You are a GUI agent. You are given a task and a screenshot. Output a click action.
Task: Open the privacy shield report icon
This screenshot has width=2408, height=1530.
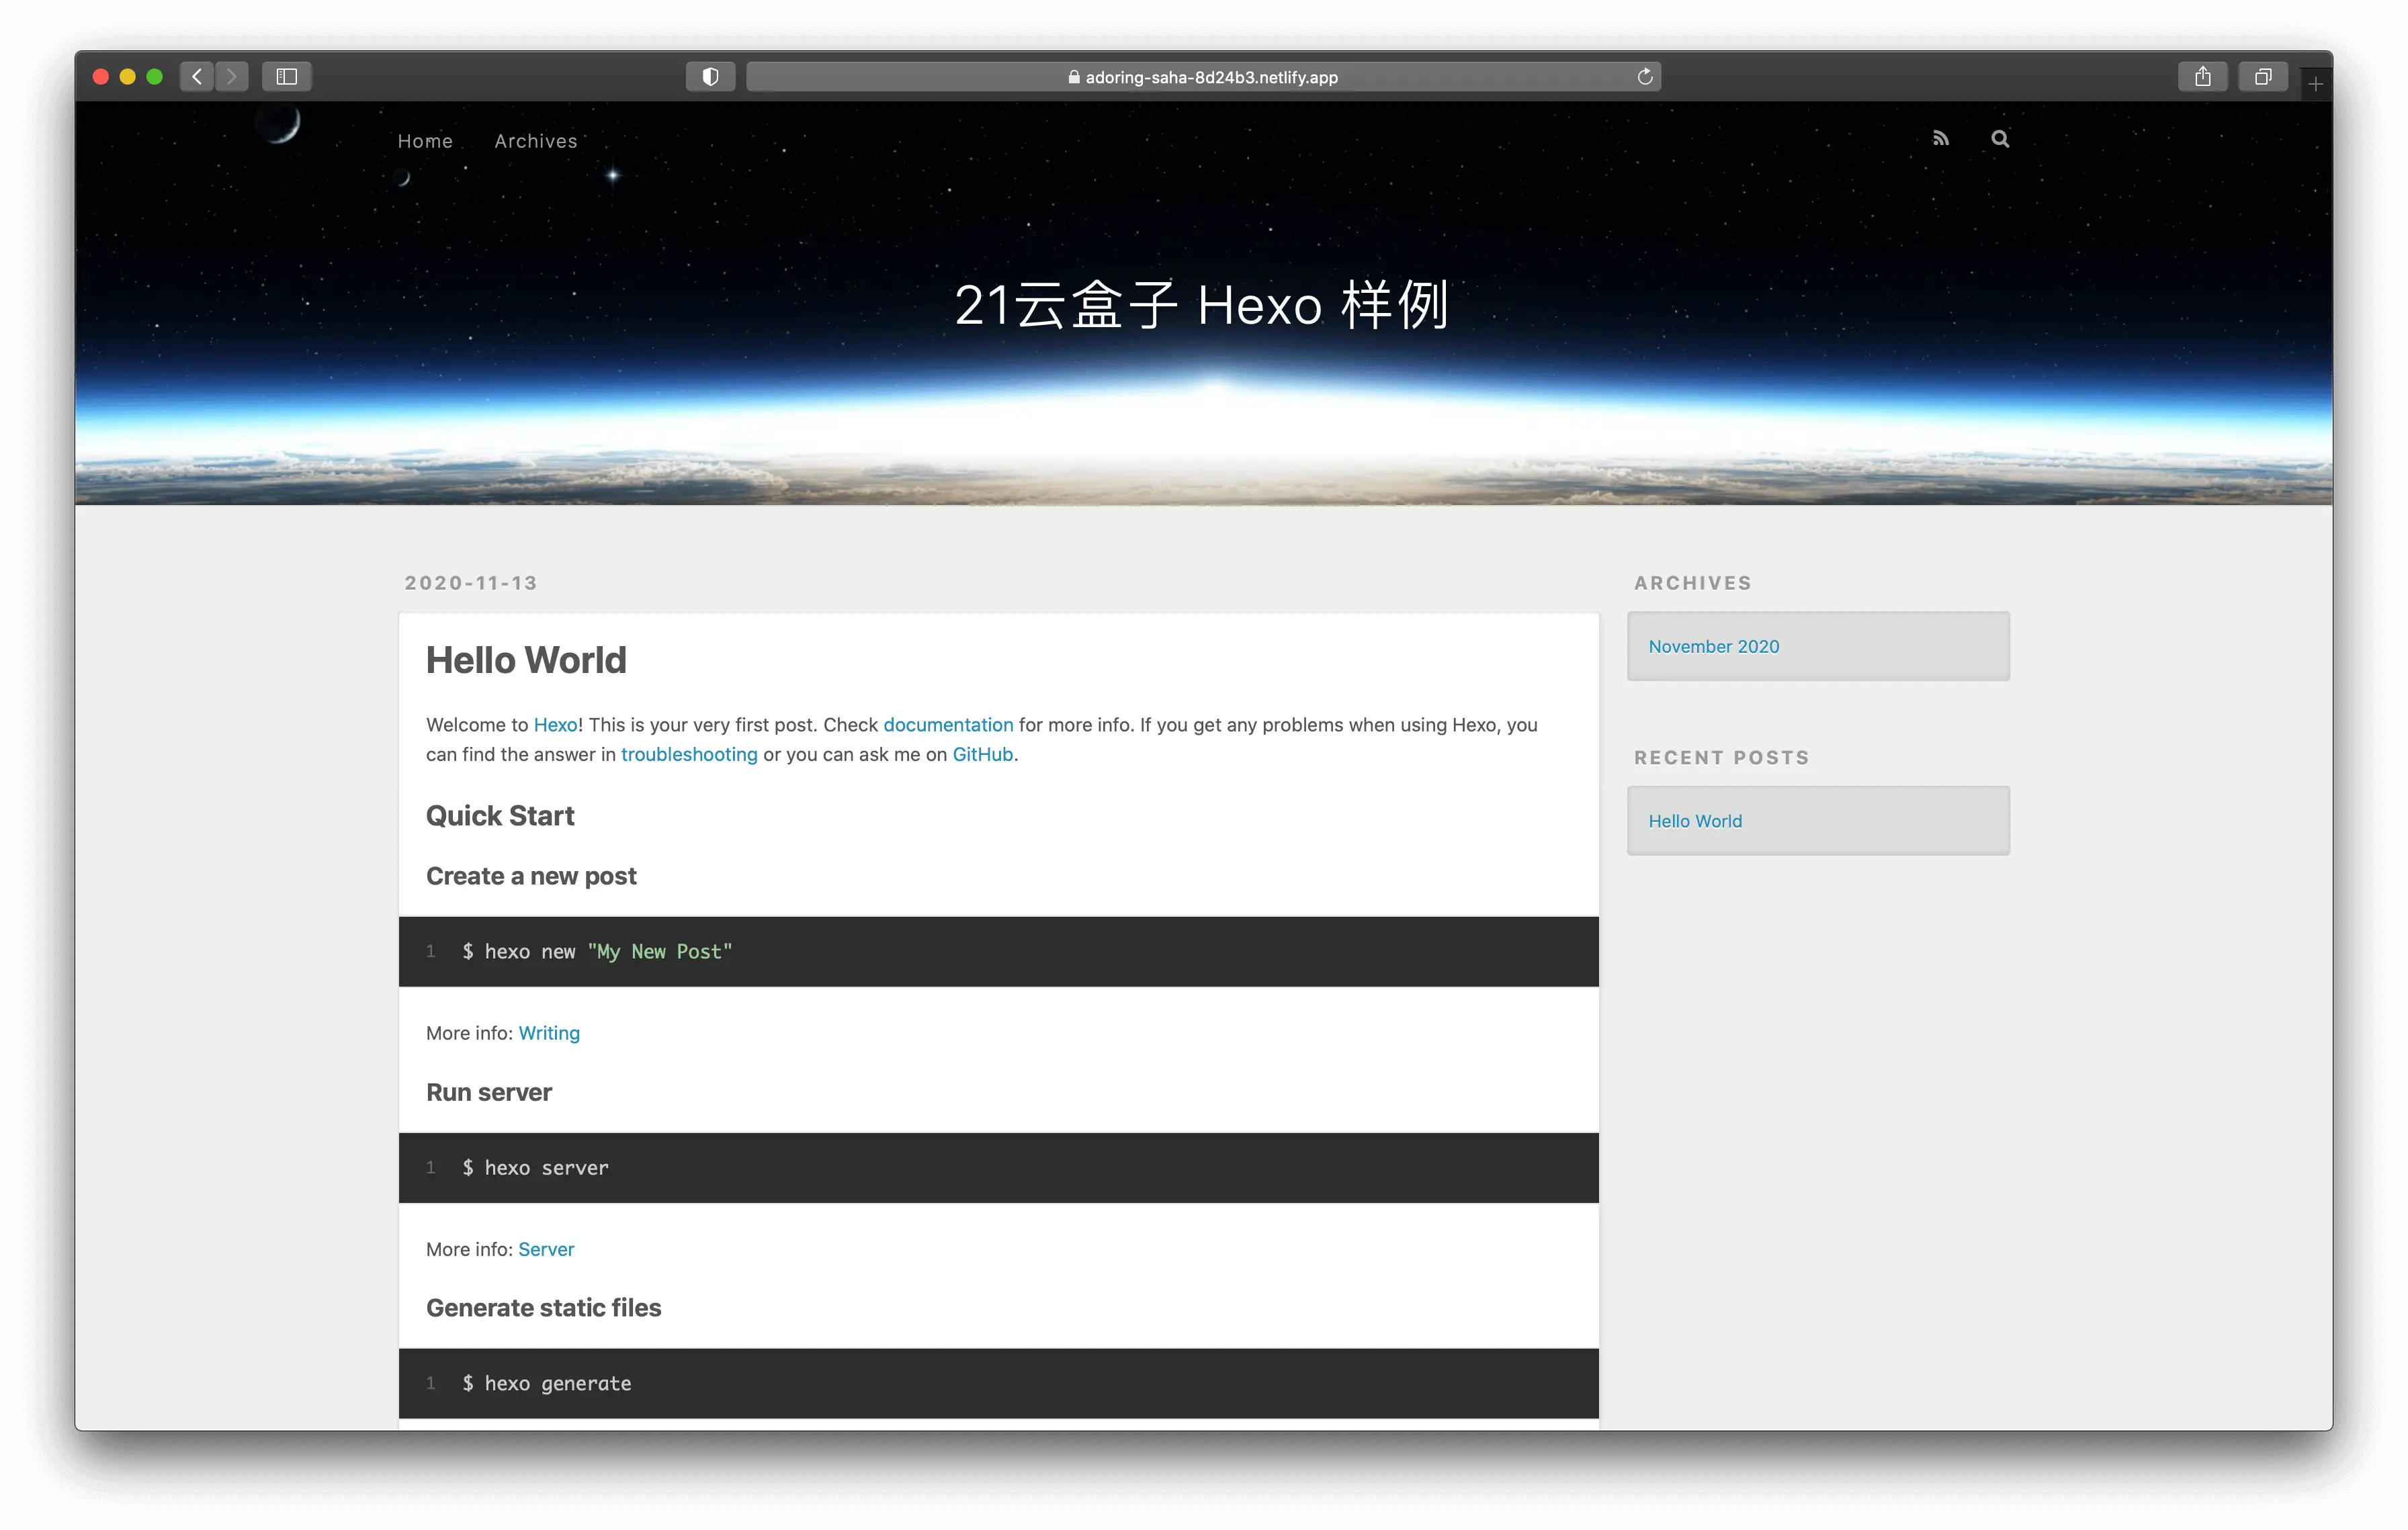(710, 76)
